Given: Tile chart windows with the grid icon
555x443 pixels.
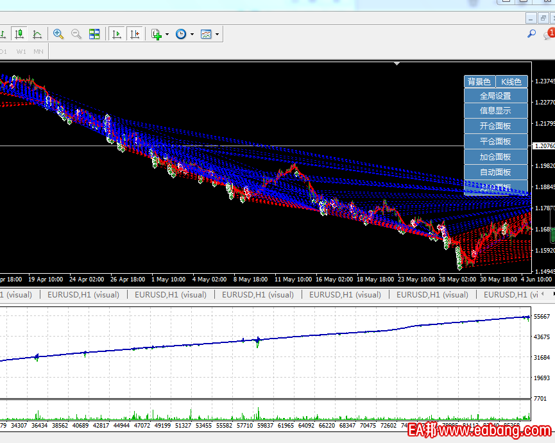Looking at the screenshot, I should (94, 34).
